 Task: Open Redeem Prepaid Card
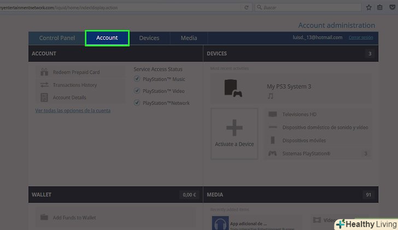tap(76, 72)
